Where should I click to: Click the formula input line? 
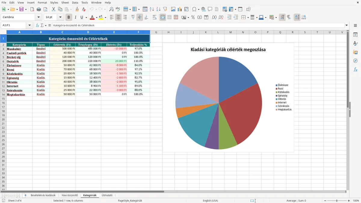[198, 25]
